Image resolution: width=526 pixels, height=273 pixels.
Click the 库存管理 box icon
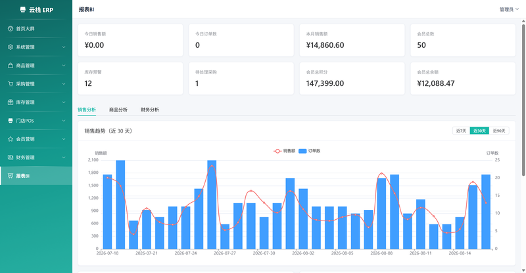click(x=11, y=102)
